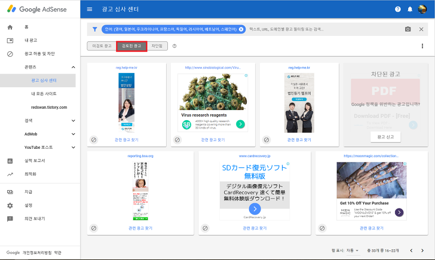Click the blue arrow on CardRecovery ad

[x=255, y=209]
